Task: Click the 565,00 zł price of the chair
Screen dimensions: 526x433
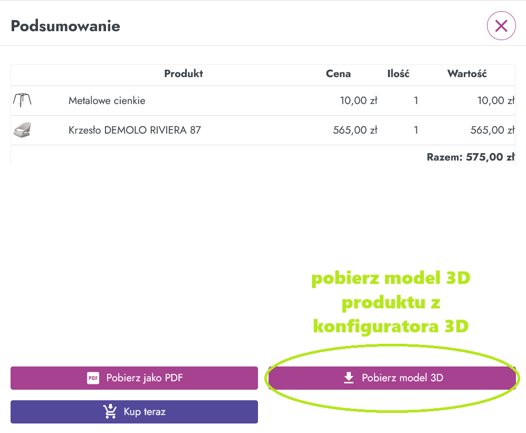Action: click(x=355, y=130)
